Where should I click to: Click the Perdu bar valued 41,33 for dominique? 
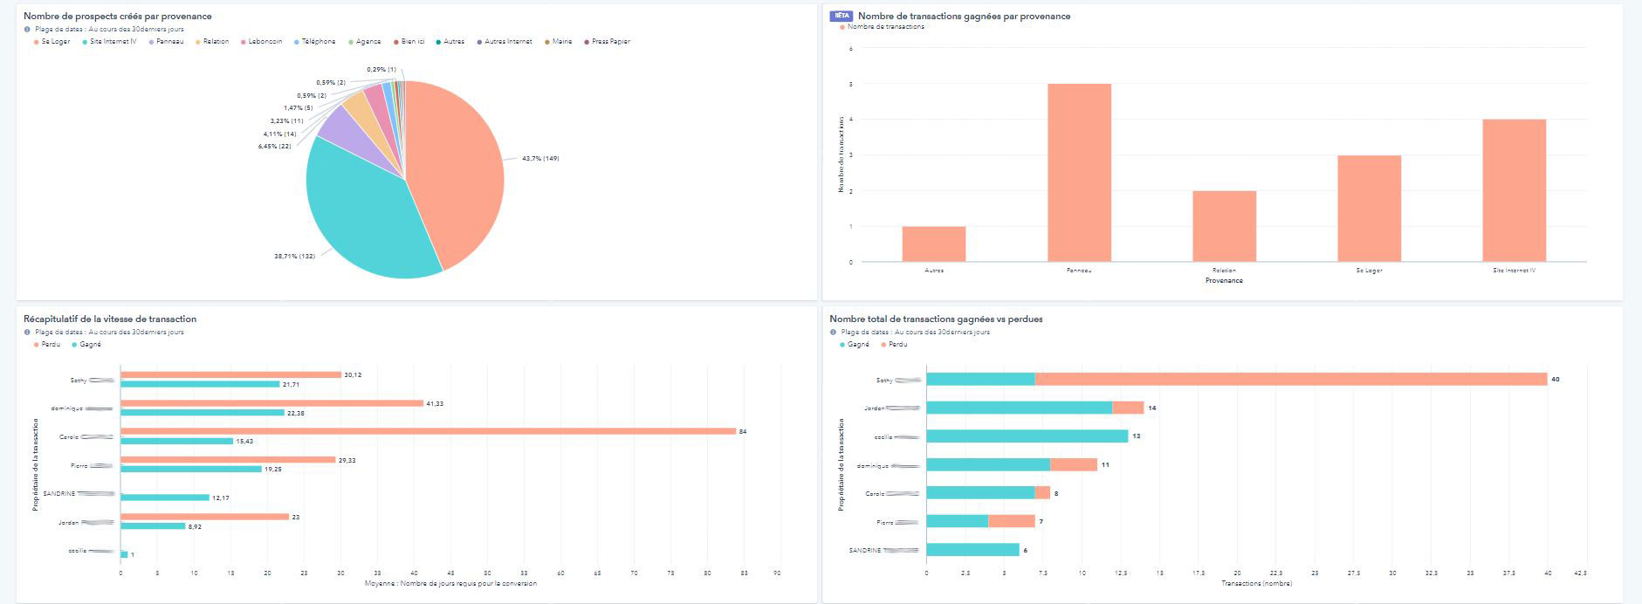coord(271,403)
